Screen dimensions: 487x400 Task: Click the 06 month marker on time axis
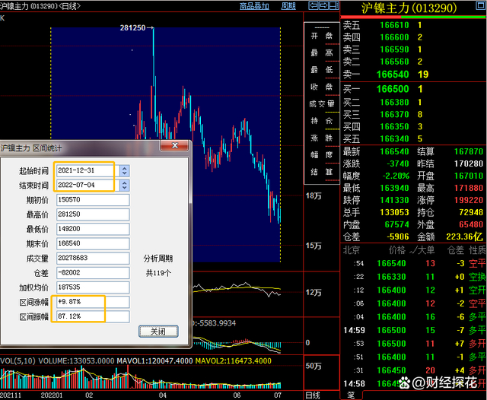pos(237,395)
